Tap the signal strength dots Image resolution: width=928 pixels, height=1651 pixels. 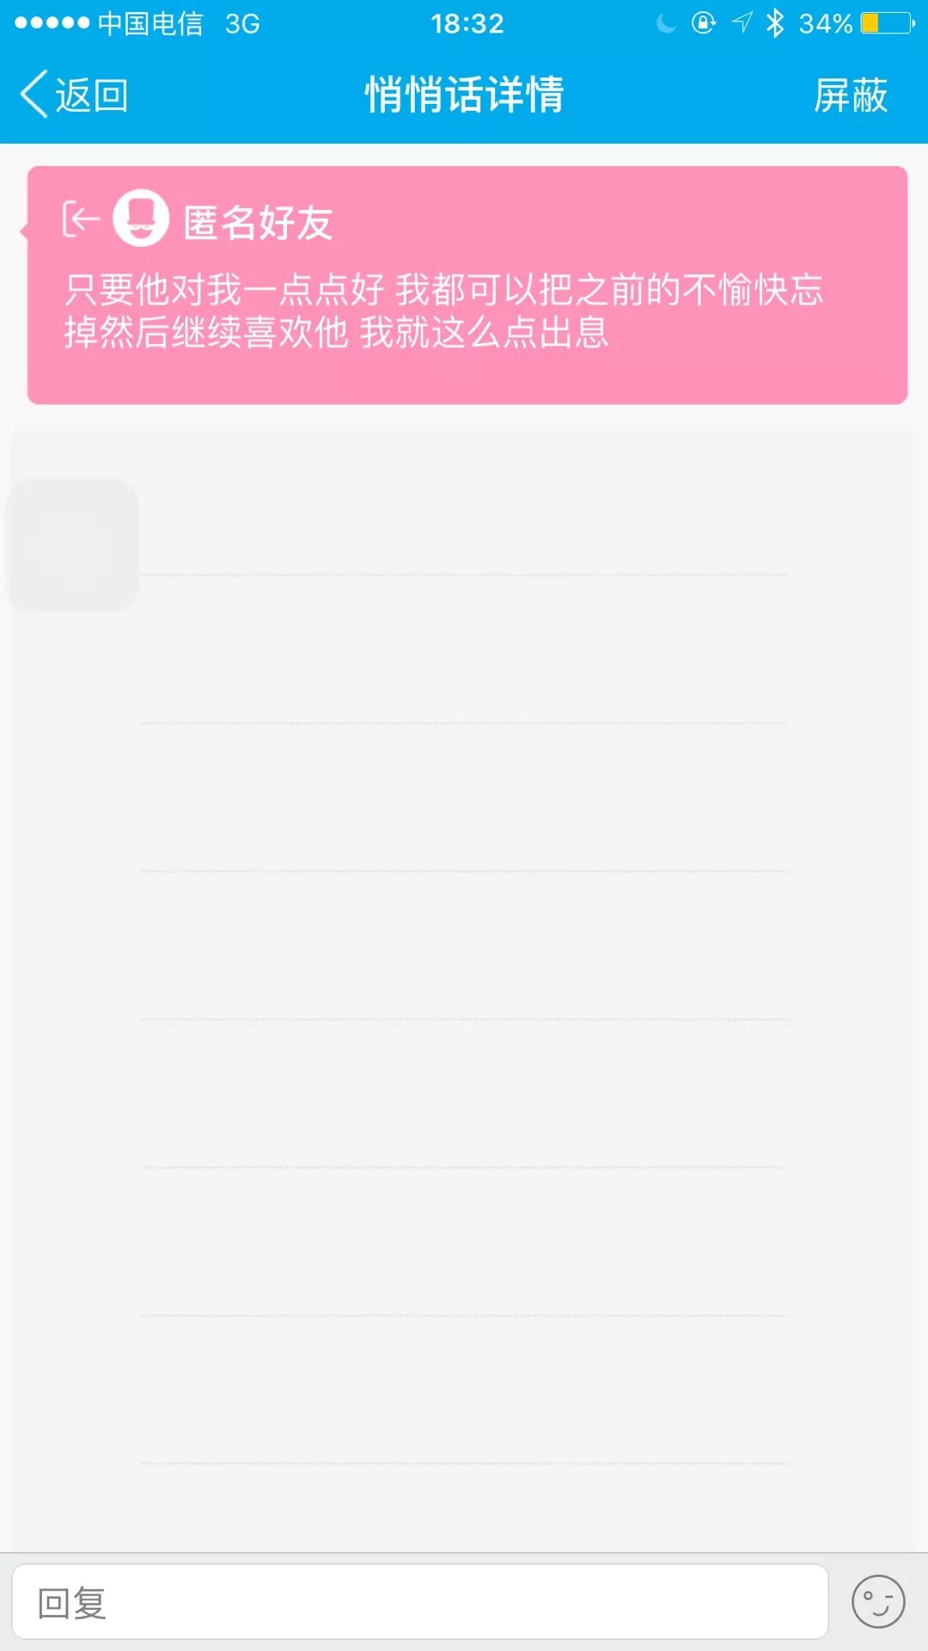52,23
